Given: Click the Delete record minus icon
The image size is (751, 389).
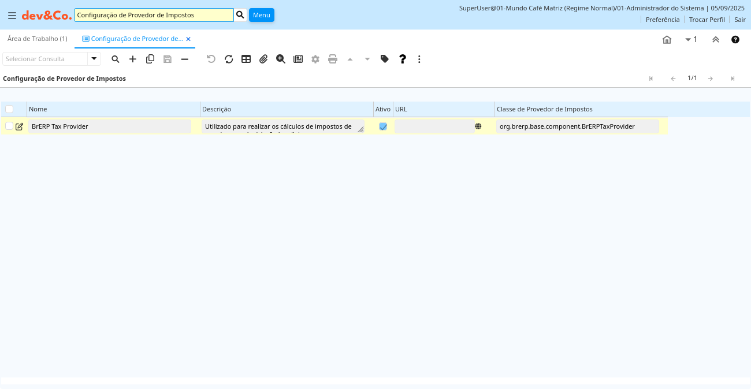Looking at the screenshot, I should pyautogui.click(x=185, y=59).
